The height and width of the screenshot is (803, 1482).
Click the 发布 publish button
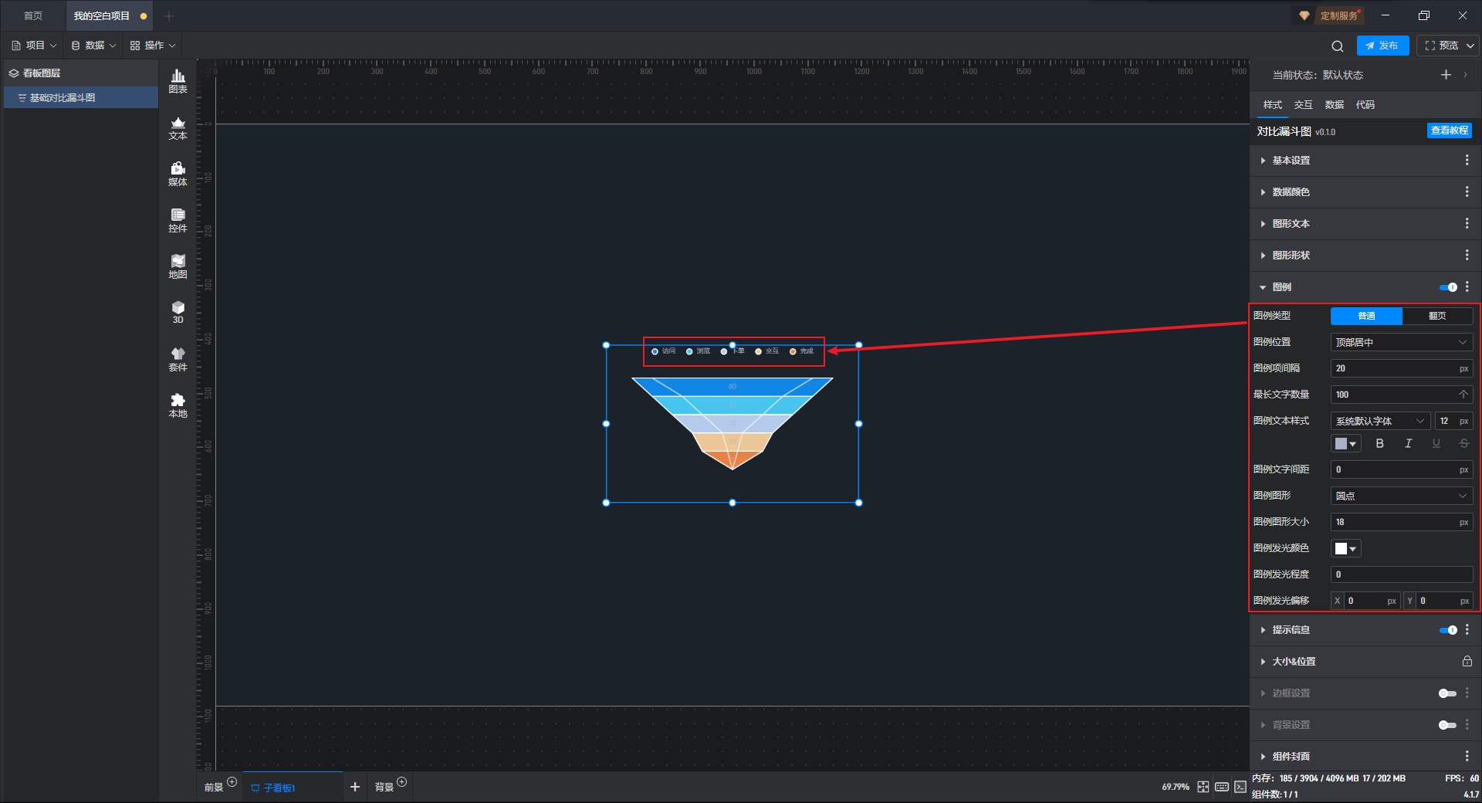point(1382,46)
